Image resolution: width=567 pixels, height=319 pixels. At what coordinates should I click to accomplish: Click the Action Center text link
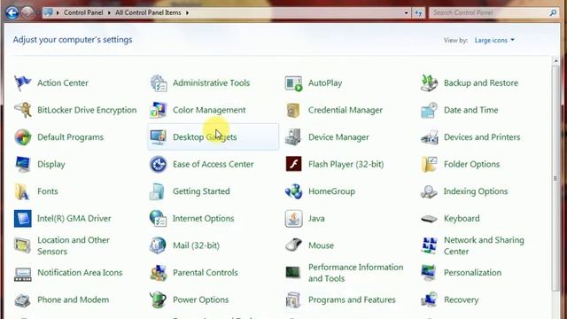[x=63, y=82]
